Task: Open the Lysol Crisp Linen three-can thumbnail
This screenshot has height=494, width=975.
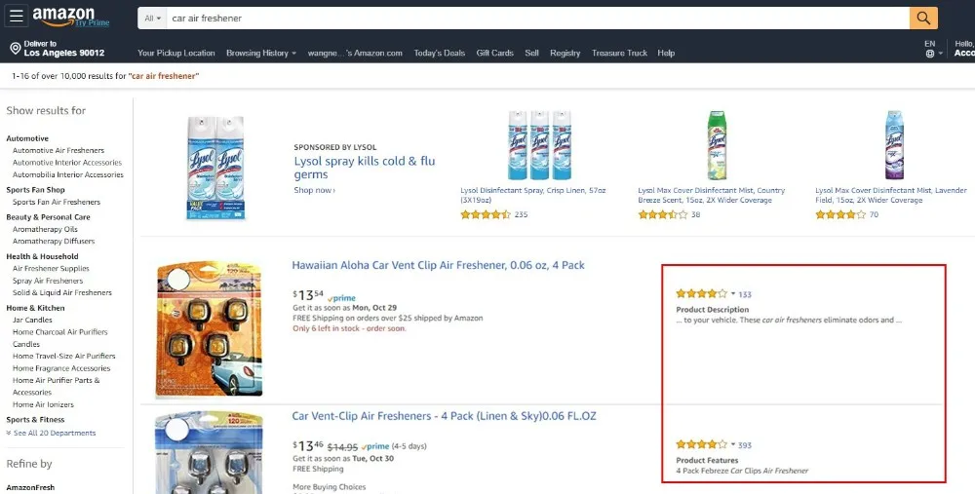Action: [x=540, y=145]
